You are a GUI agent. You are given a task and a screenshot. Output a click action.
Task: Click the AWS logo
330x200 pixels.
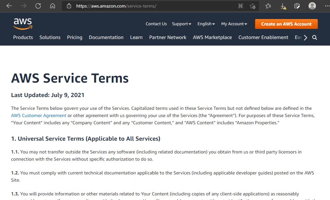pos(23,24)
